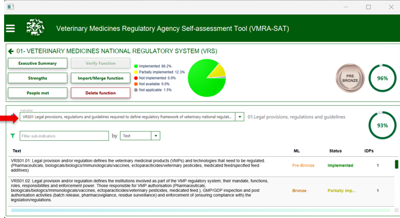Click the ML column header
This screenshot has width=400, height=218.
coord(297,151)
